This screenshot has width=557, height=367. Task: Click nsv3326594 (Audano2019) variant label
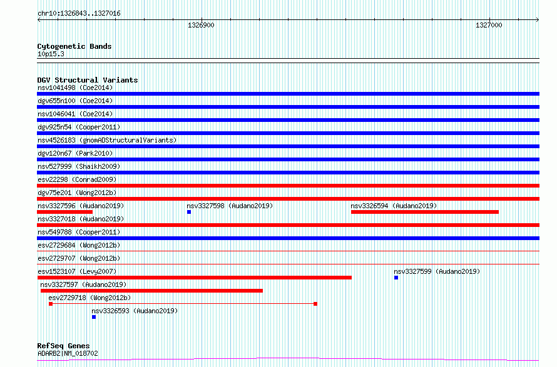point(394,206)
